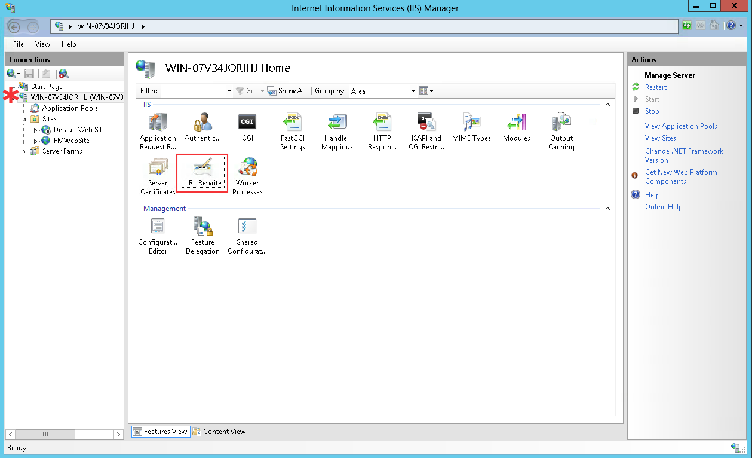Collapse the Sites tree node

(24, 119)
